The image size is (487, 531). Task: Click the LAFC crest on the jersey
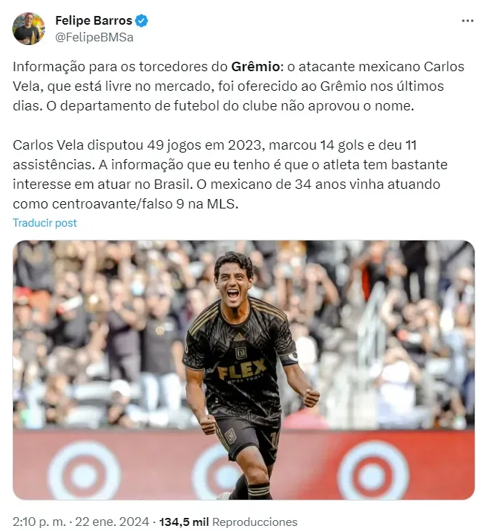(x=241, y=352)
